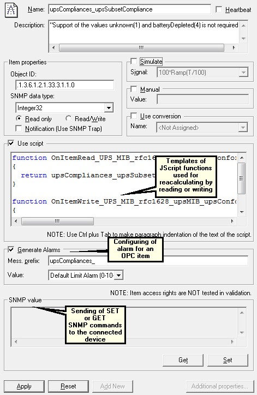Select the Read/Write radio button
Image resolution: width=257 pixels, height=395 pixels.
[x=68, y=118]
